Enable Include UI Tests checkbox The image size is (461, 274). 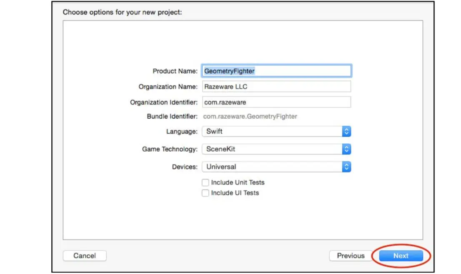[205, 193]
